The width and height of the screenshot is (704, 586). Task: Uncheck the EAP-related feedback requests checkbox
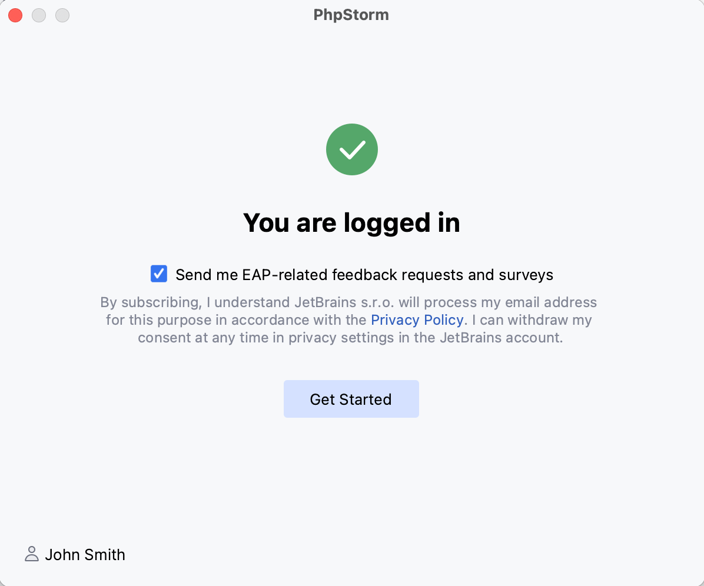coord(158,274)
